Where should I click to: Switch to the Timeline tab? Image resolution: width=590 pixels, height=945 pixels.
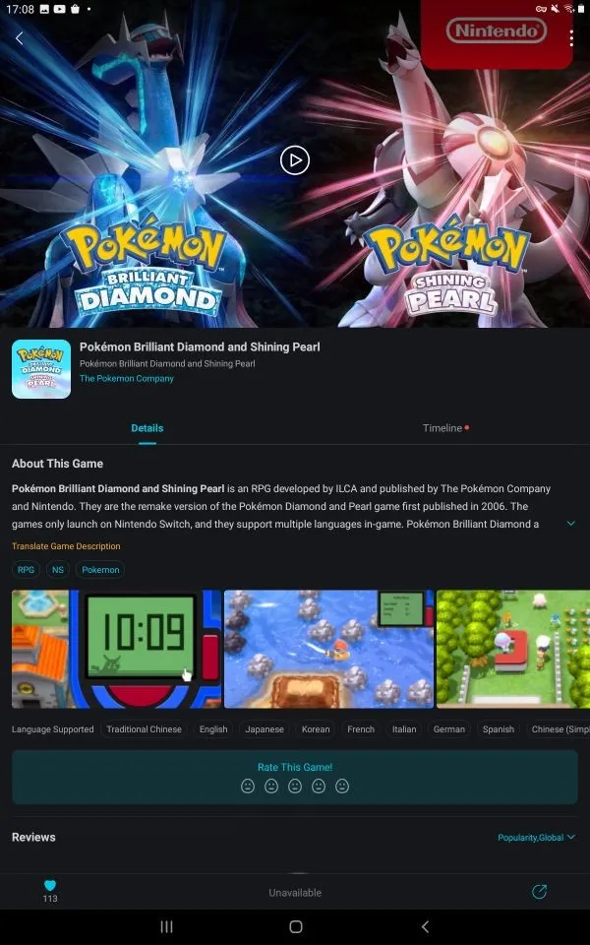(x=442, y=428)
